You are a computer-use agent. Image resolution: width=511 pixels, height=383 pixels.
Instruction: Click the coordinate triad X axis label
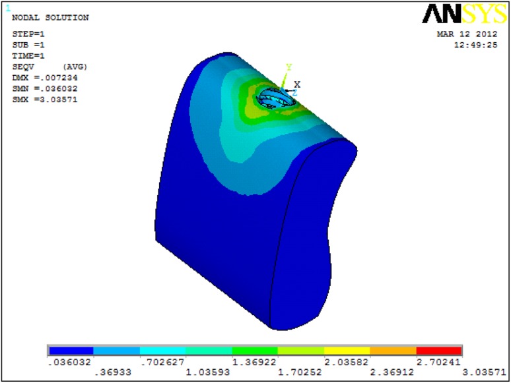click(297, 84)
